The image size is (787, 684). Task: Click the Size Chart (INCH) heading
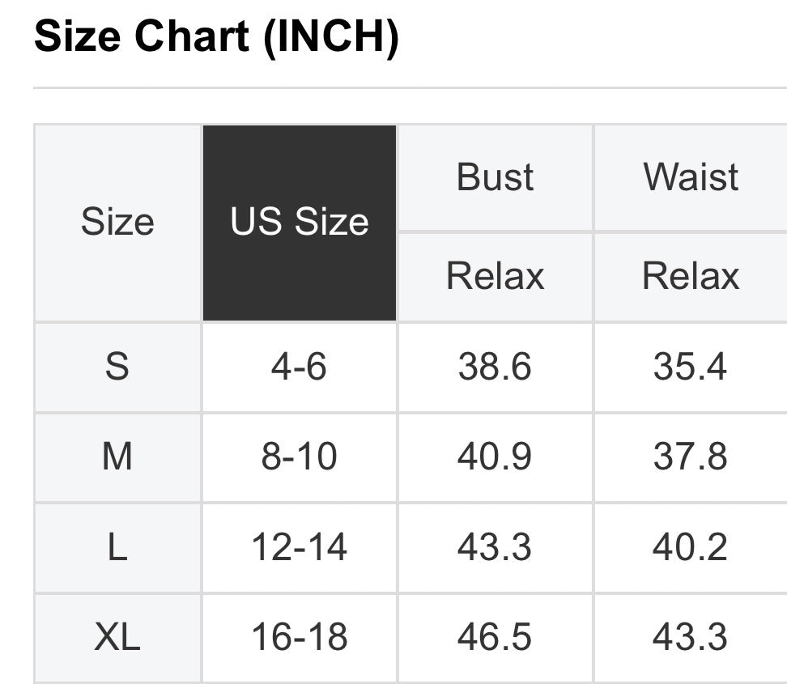click(216, 37)
